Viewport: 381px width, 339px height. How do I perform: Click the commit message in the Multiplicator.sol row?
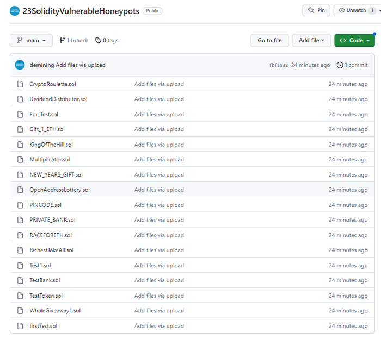point(159,160)
